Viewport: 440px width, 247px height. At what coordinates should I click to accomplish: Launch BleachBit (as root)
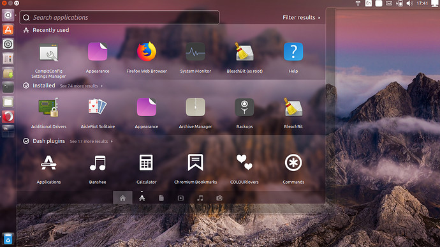click(244, 58)
